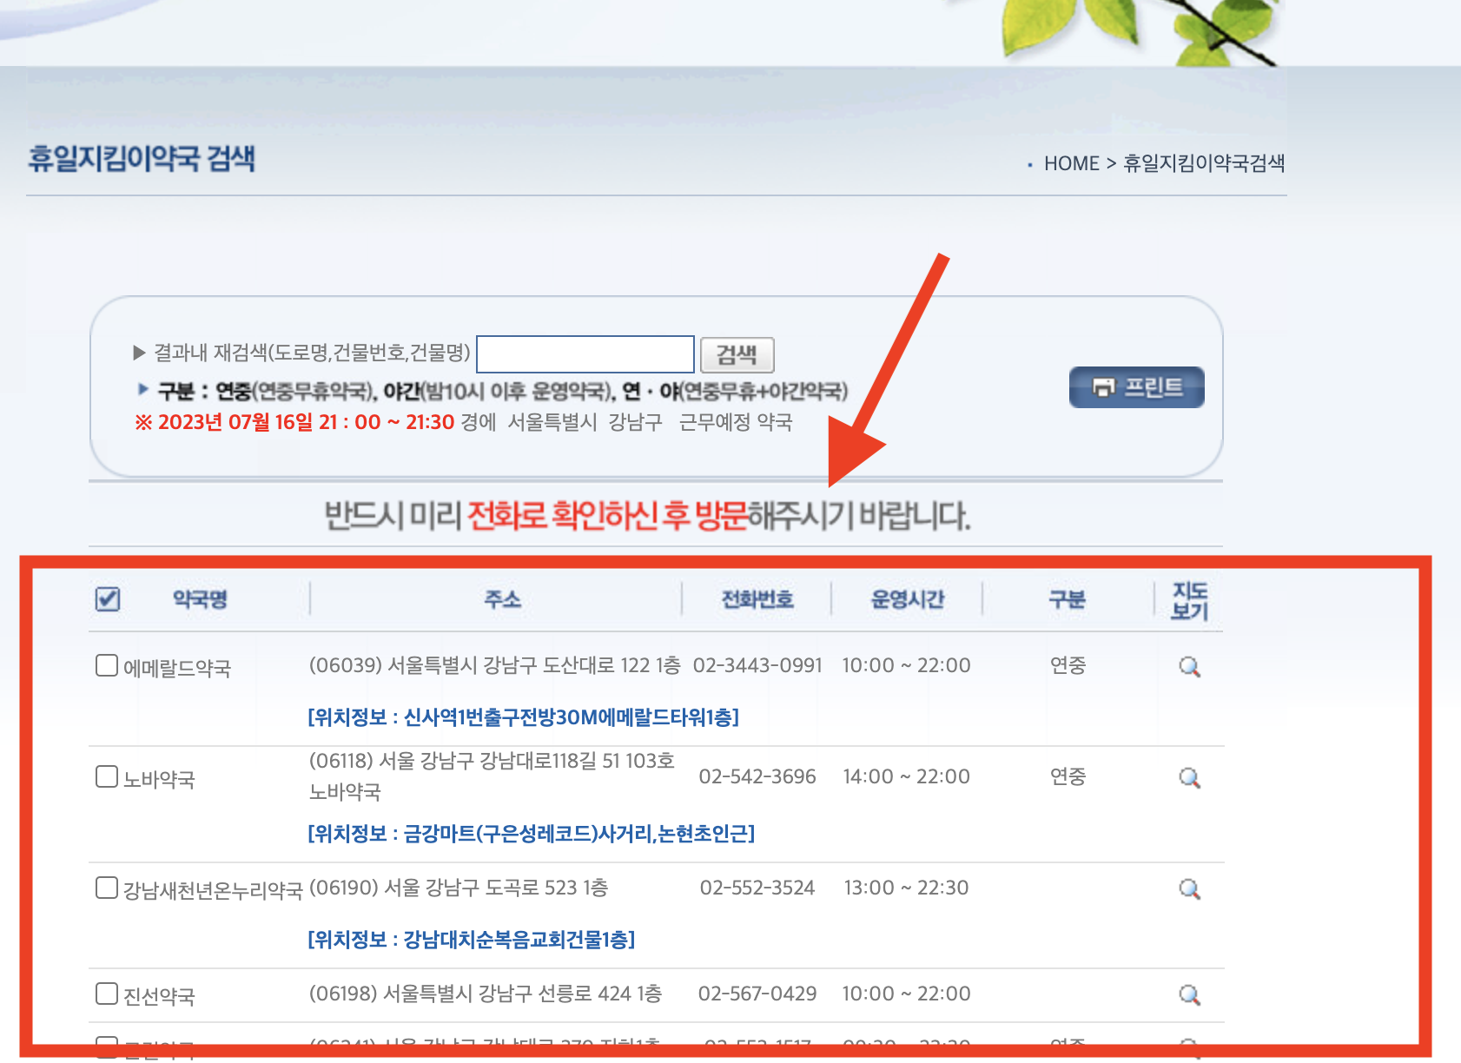Open map view for 진선약국
Image resolution: width=1461 pixels, height=1063 pixels.
pos(1191,994)
